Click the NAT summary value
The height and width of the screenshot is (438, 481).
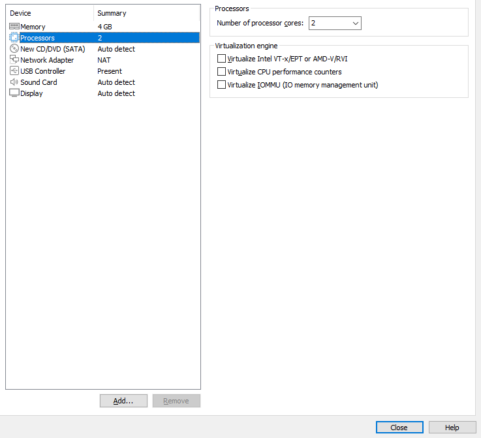pos(104,60)
